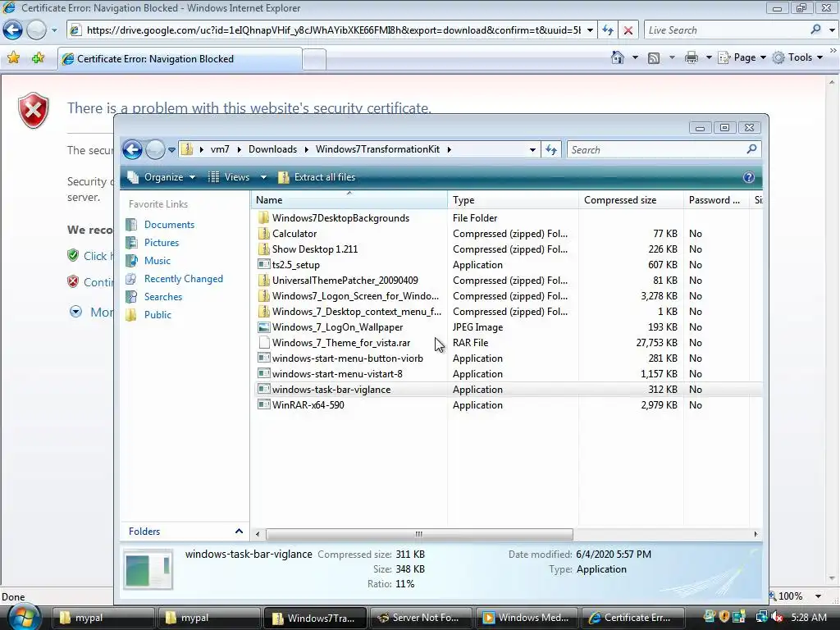
Task: Click the volume muted tray icon
Action: point(776,617)
